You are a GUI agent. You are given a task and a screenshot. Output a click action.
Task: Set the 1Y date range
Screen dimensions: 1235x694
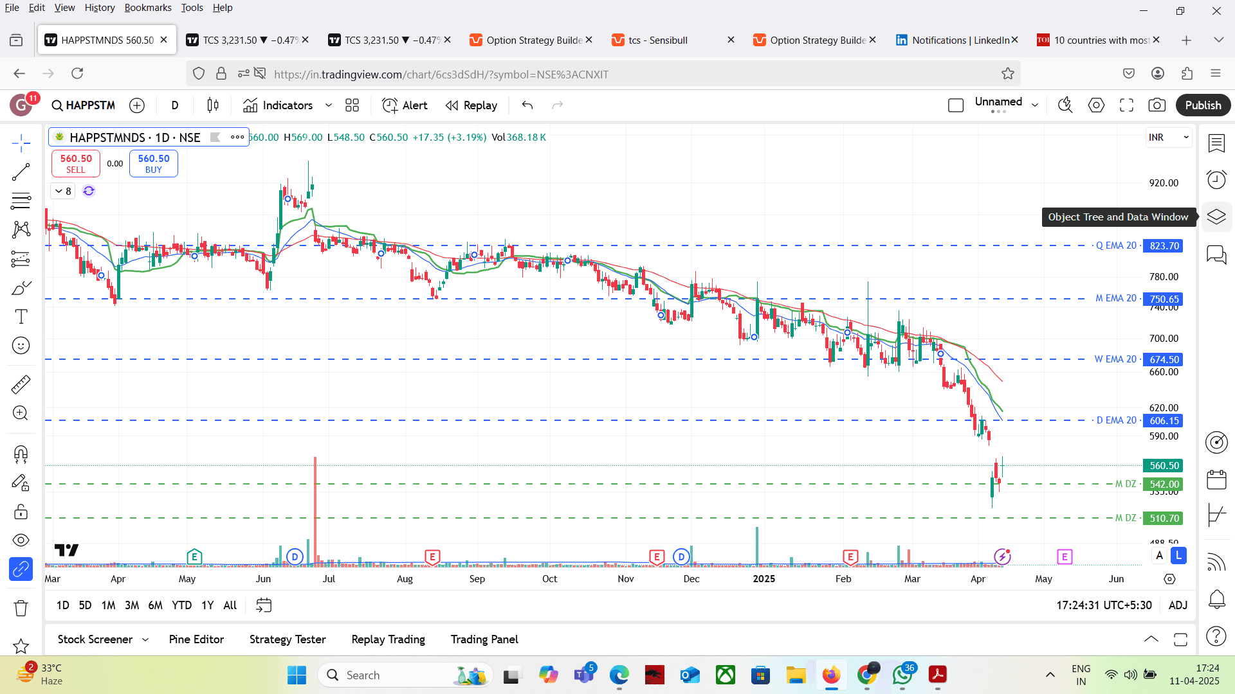(207, 605)
